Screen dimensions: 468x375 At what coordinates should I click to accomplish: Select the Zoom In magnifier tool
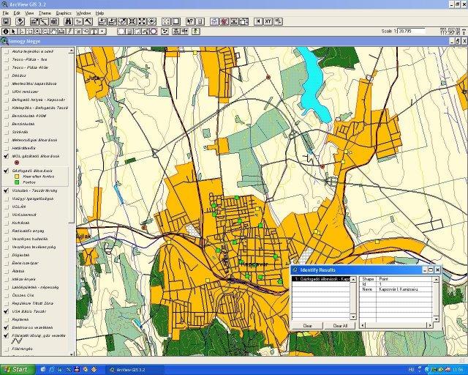37,31
